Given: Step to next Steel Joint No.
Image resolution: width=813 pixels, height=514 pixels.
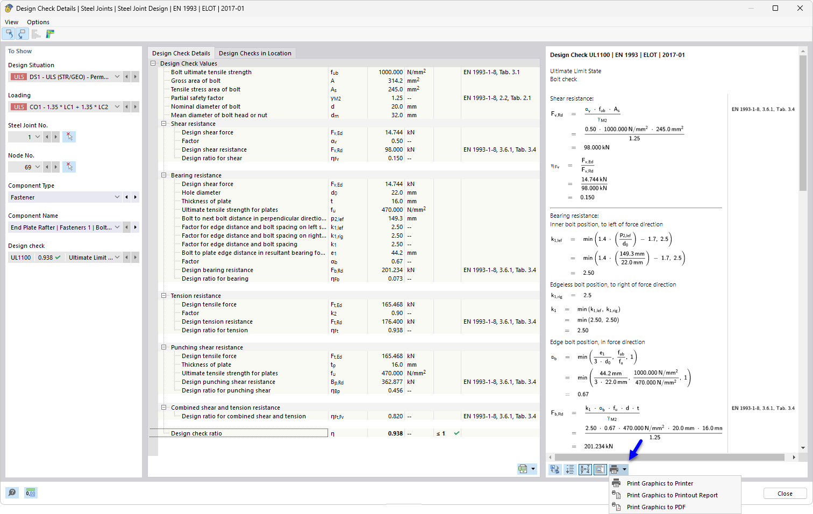Looking at the screenshot, I should (56, 137).
